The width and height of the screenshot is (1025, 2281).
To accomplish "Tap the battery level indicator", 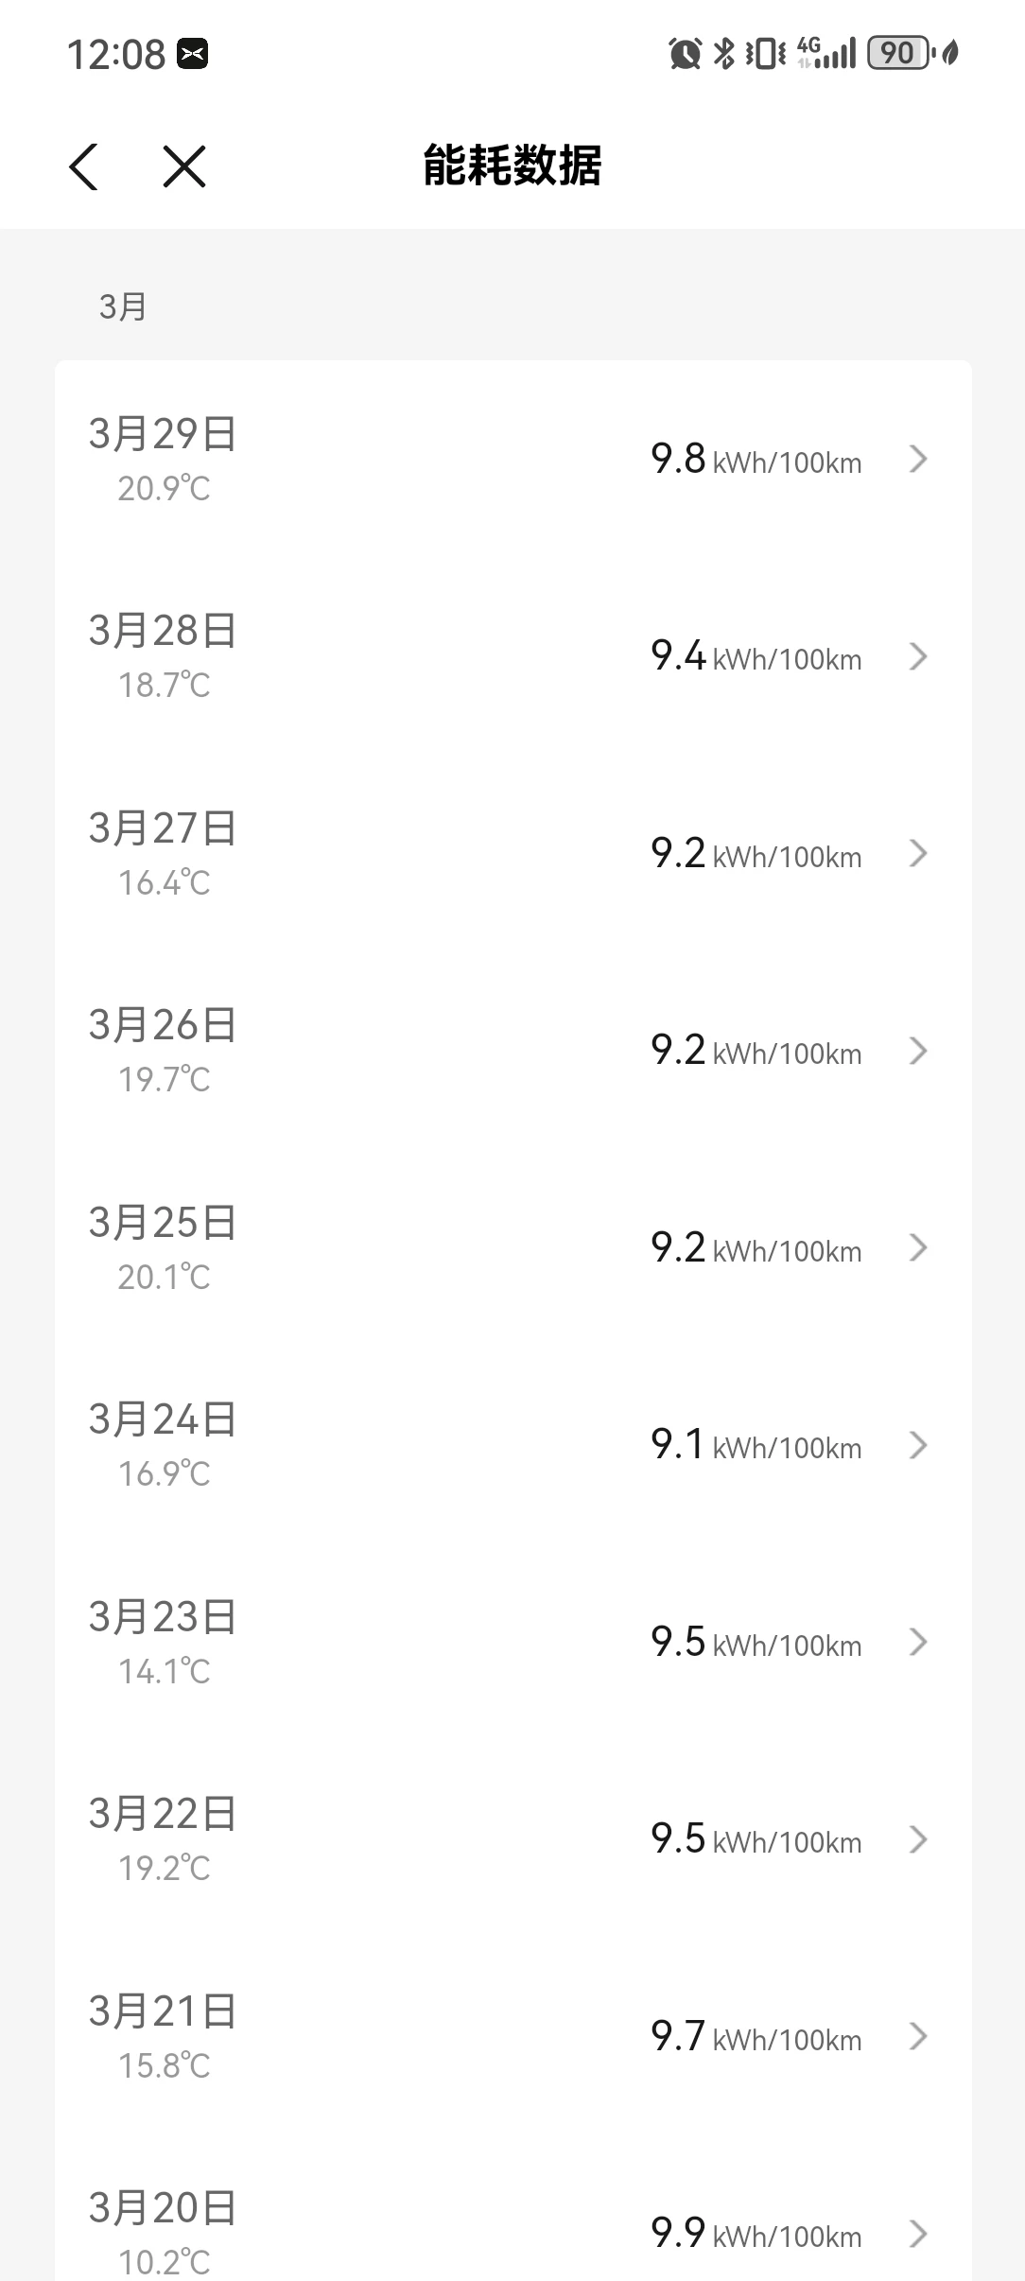I will (899, 53).
